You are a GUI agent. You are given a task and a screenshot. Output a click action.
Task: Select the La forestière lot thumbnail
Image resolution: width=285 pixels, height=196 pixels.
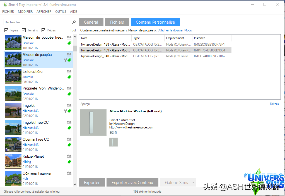(13, 77)
